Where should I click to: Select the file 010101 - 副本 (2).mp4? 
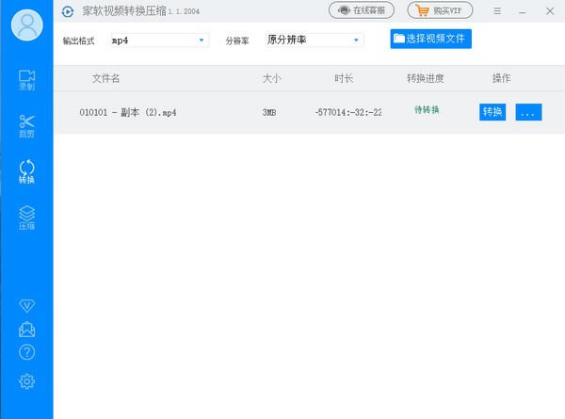[128, 113]
